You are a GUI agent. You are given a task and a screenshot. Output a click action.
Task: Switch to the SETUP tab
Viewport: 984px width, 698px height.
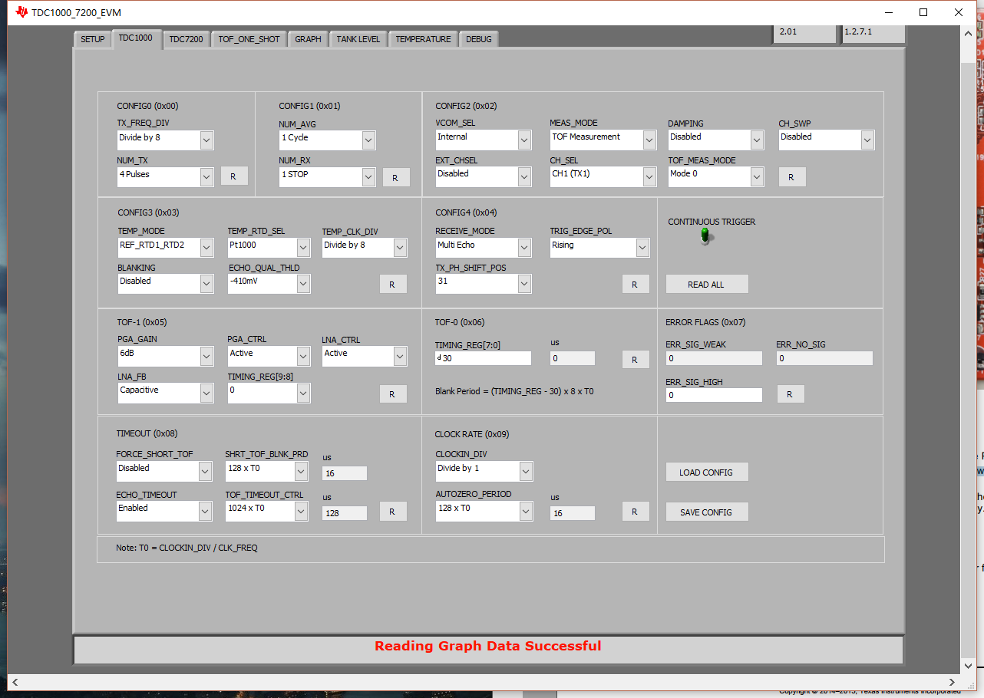coord(92,39)
